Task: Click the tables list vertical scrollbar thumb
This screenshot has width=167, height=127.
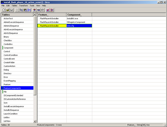Action: 35,55
